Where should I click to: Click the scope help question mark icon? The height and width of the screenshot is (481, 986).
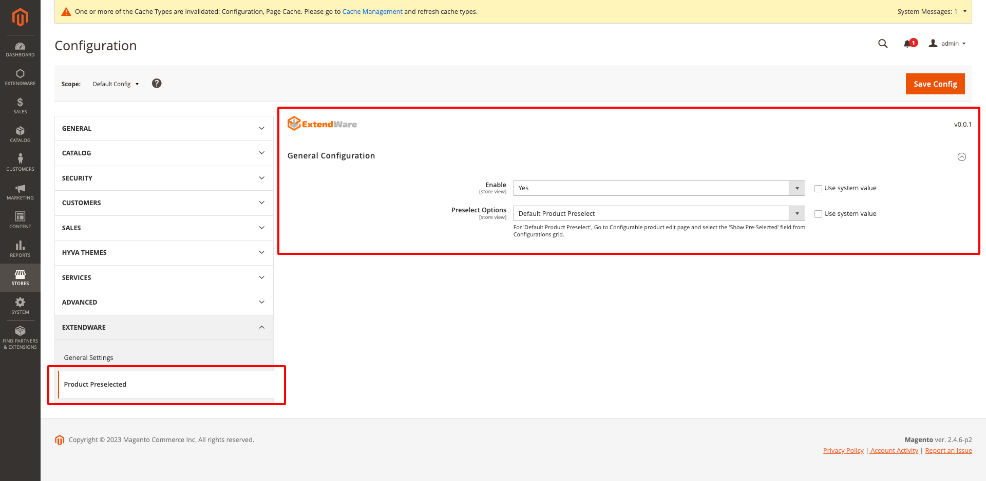tap(157, 83)
